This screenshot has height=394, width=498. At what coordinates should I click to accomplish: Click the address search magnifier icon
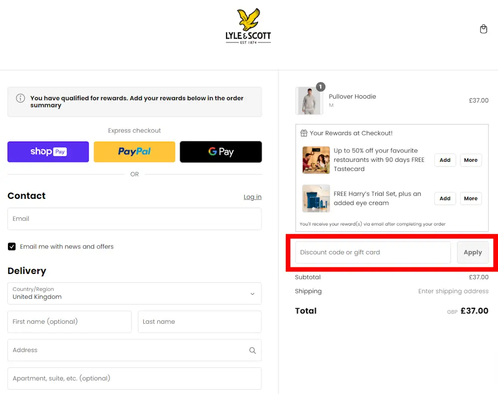[252, 350]
